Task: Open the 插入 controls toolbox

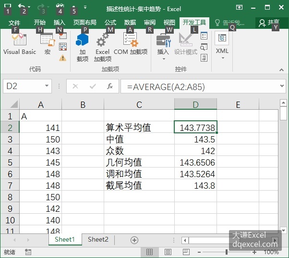Action: point(163,47)
